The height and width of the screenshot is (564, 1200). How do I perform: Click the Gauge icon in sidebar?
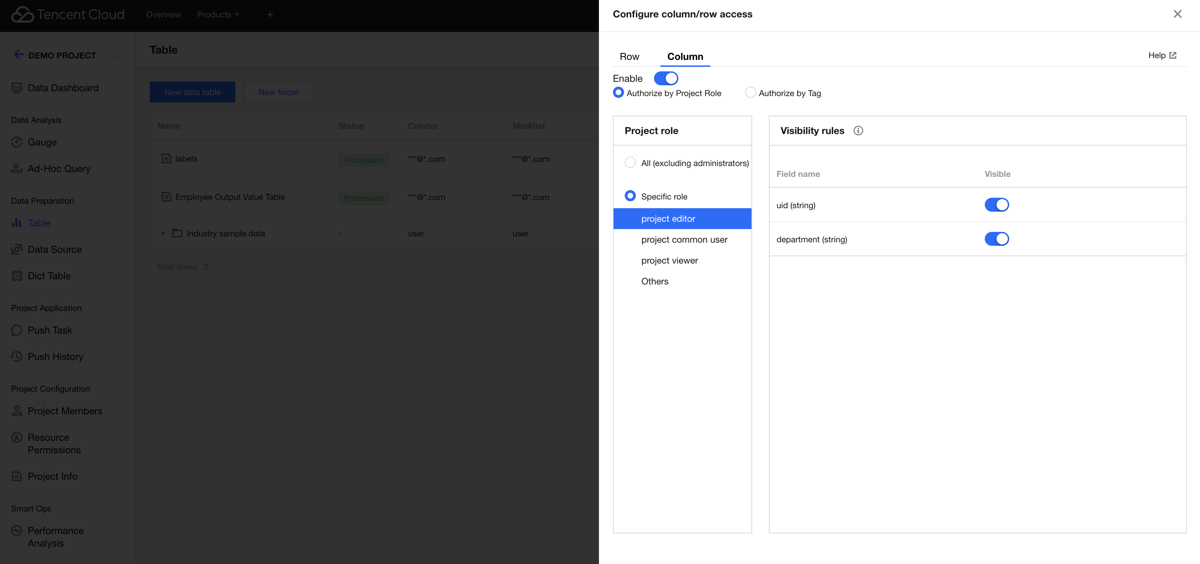(17, 142)
